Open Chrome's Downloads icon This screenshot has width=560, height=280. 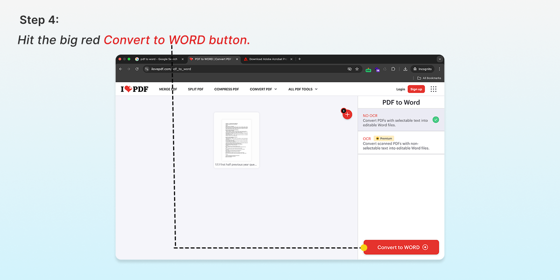click(x=405, y=69)
